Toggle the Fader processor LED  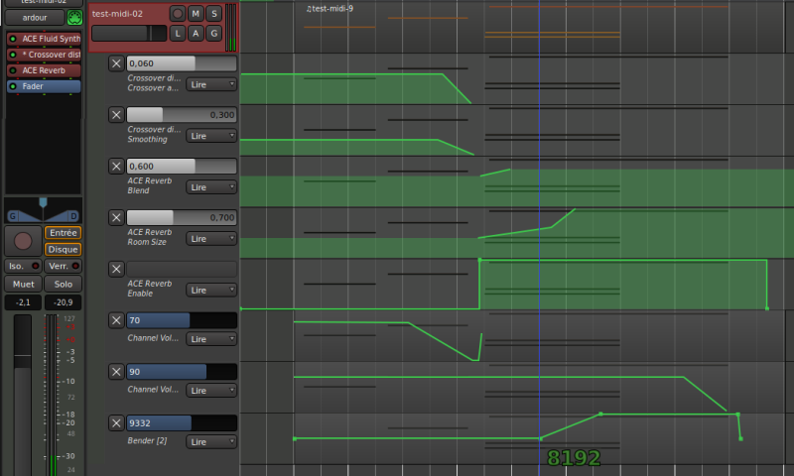13,86
